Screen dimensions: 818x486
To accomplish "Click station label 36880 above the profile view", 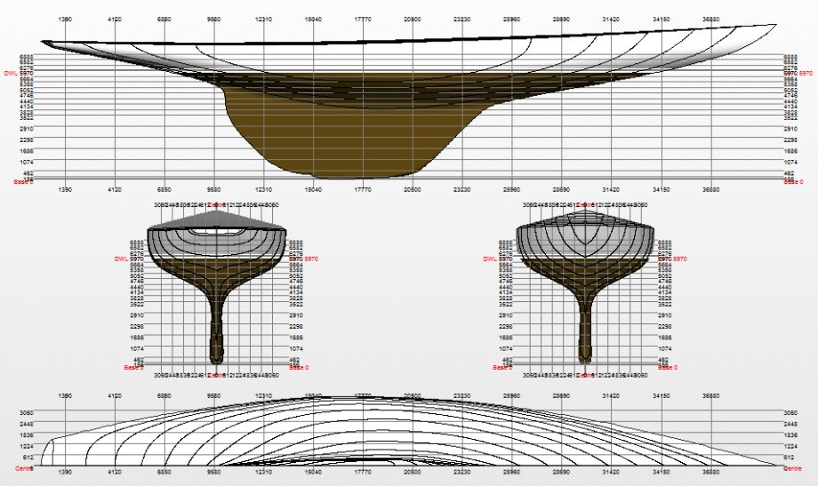I will 710,18.
